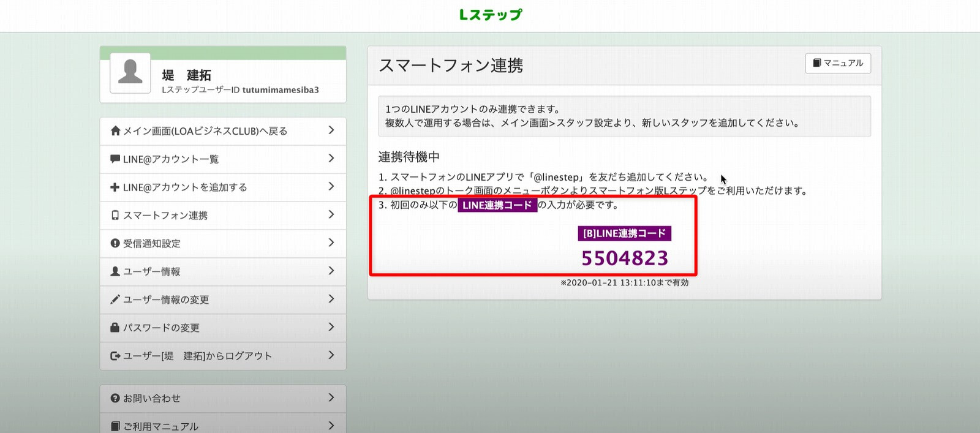Click chevron on LINE@アカウント一覧 row

(331, 158)
